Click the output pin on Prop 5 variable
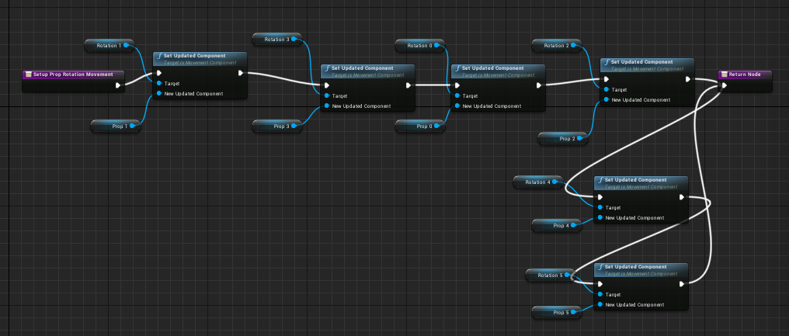This screenshot has height=336, width=789. click(x=577, y=312)
